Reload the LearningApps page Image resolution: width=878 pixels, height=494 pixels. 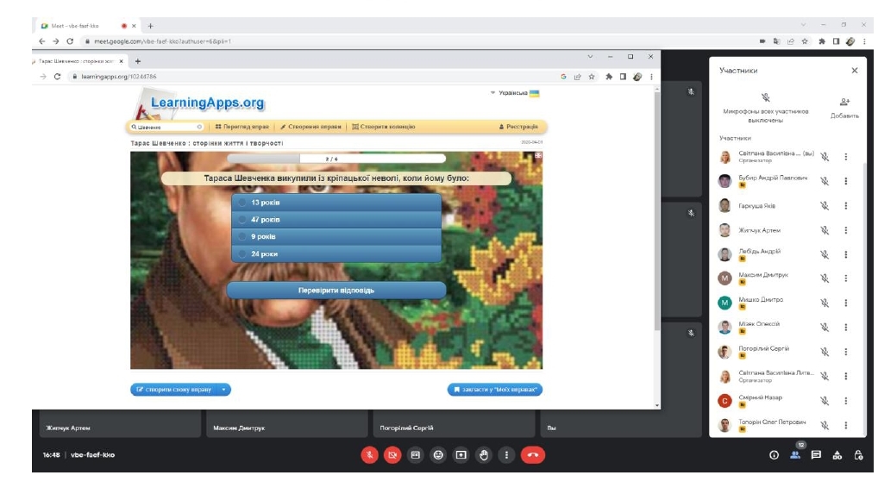(57, 77)
